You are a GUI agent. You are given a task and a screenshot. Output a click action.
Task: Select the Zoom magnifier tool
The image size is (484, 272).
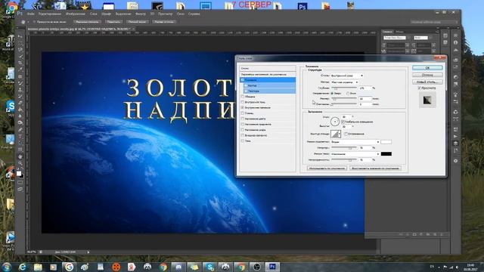tap(20, 163)
